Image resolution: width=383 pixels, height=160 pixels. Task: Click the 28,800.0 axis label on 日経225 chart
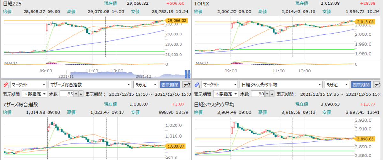174,34
